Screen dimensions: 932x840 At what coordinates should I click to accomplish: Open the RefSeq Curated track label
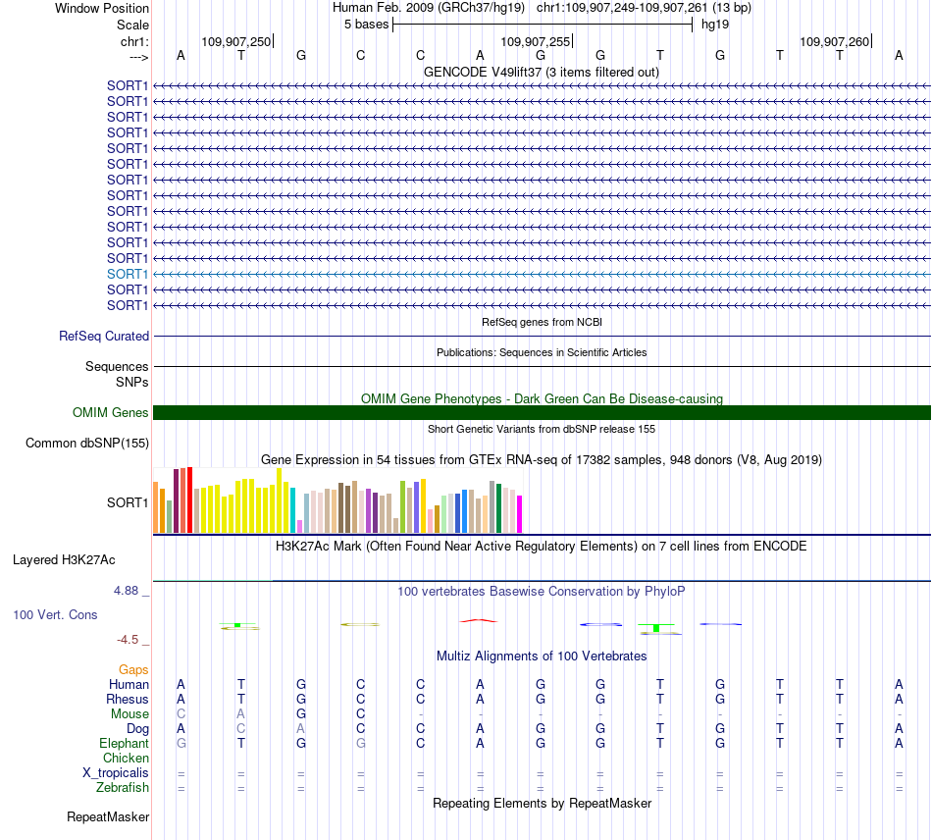[104, 336]
